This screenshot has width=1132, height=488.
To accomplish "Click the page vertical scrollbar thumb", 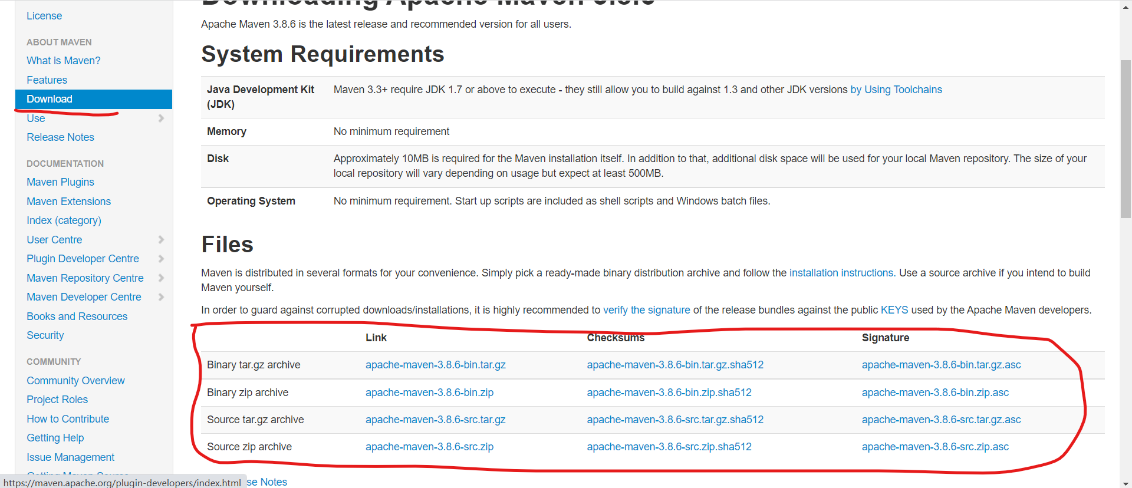I will (1126, 139).
